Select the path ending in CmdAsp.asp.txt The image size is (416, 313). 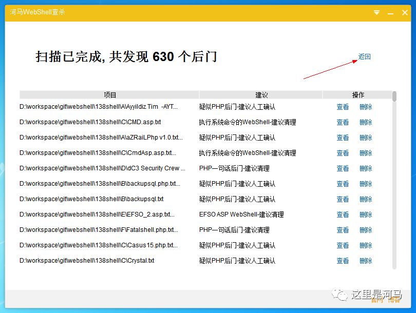[x=98, y=153]
